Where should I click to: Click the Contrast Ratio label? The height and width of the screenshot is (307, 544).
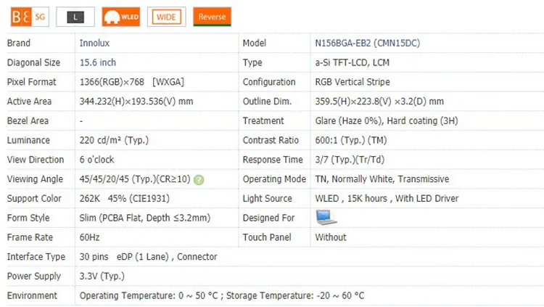coord(271,140)
